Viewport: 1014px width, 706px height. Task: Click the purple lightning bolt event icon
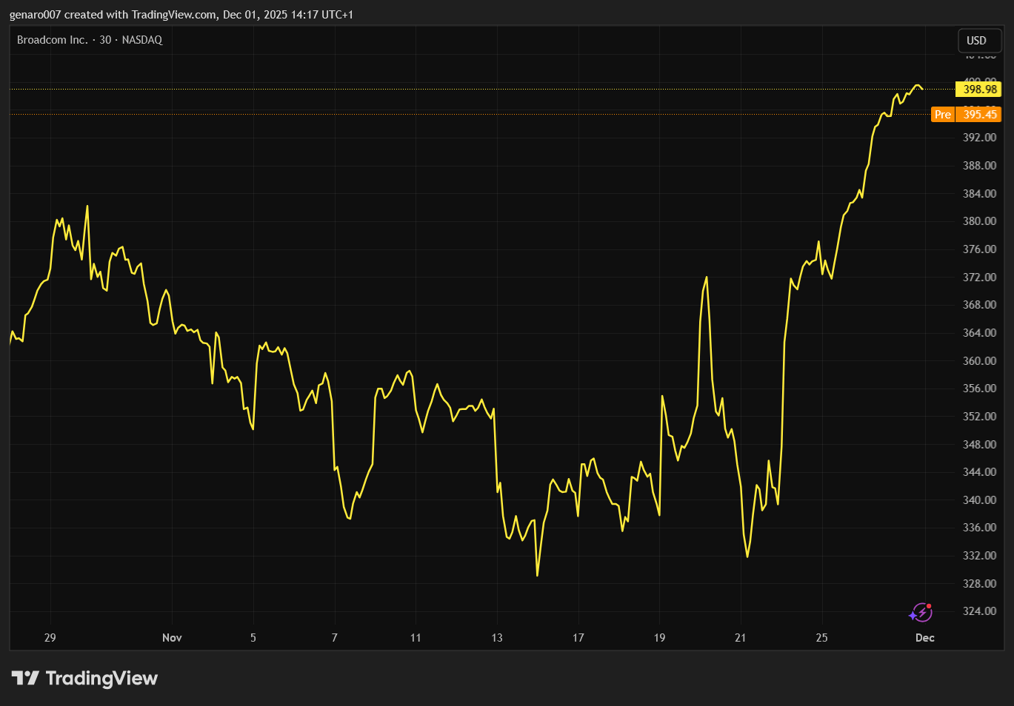(921, 613)
